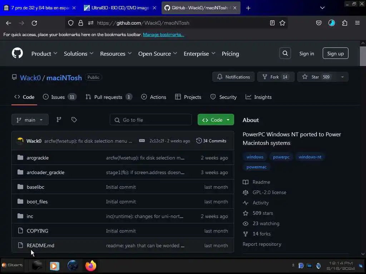This screenshot has height=274, width=366.
Task: View tags icon in repository toolbar
Action: (x=74, y=120)
